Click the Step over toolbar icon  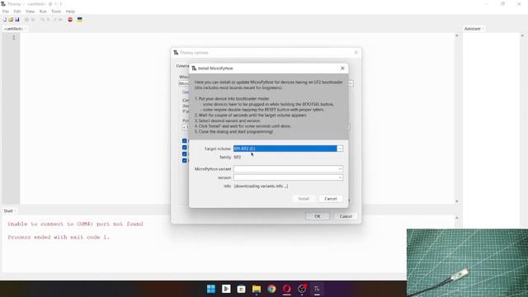pos(42,20)
